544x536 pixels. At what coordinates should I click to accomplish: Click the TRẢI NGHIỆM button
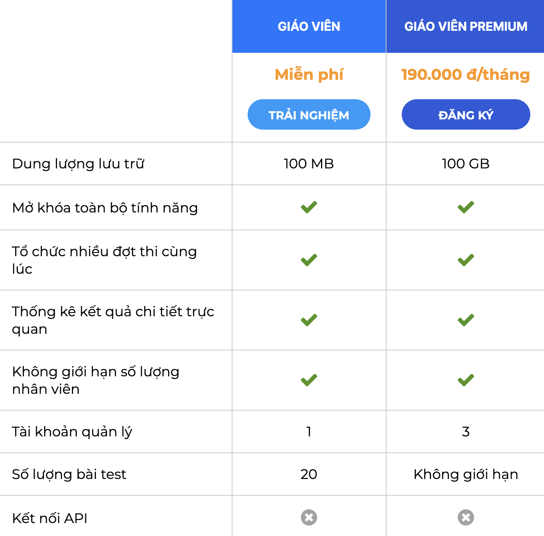point(309,114)
